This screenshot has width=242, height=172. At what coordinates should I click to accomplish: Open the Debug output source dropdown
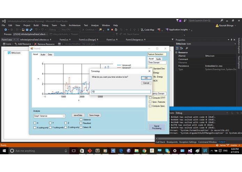[227, 113]
